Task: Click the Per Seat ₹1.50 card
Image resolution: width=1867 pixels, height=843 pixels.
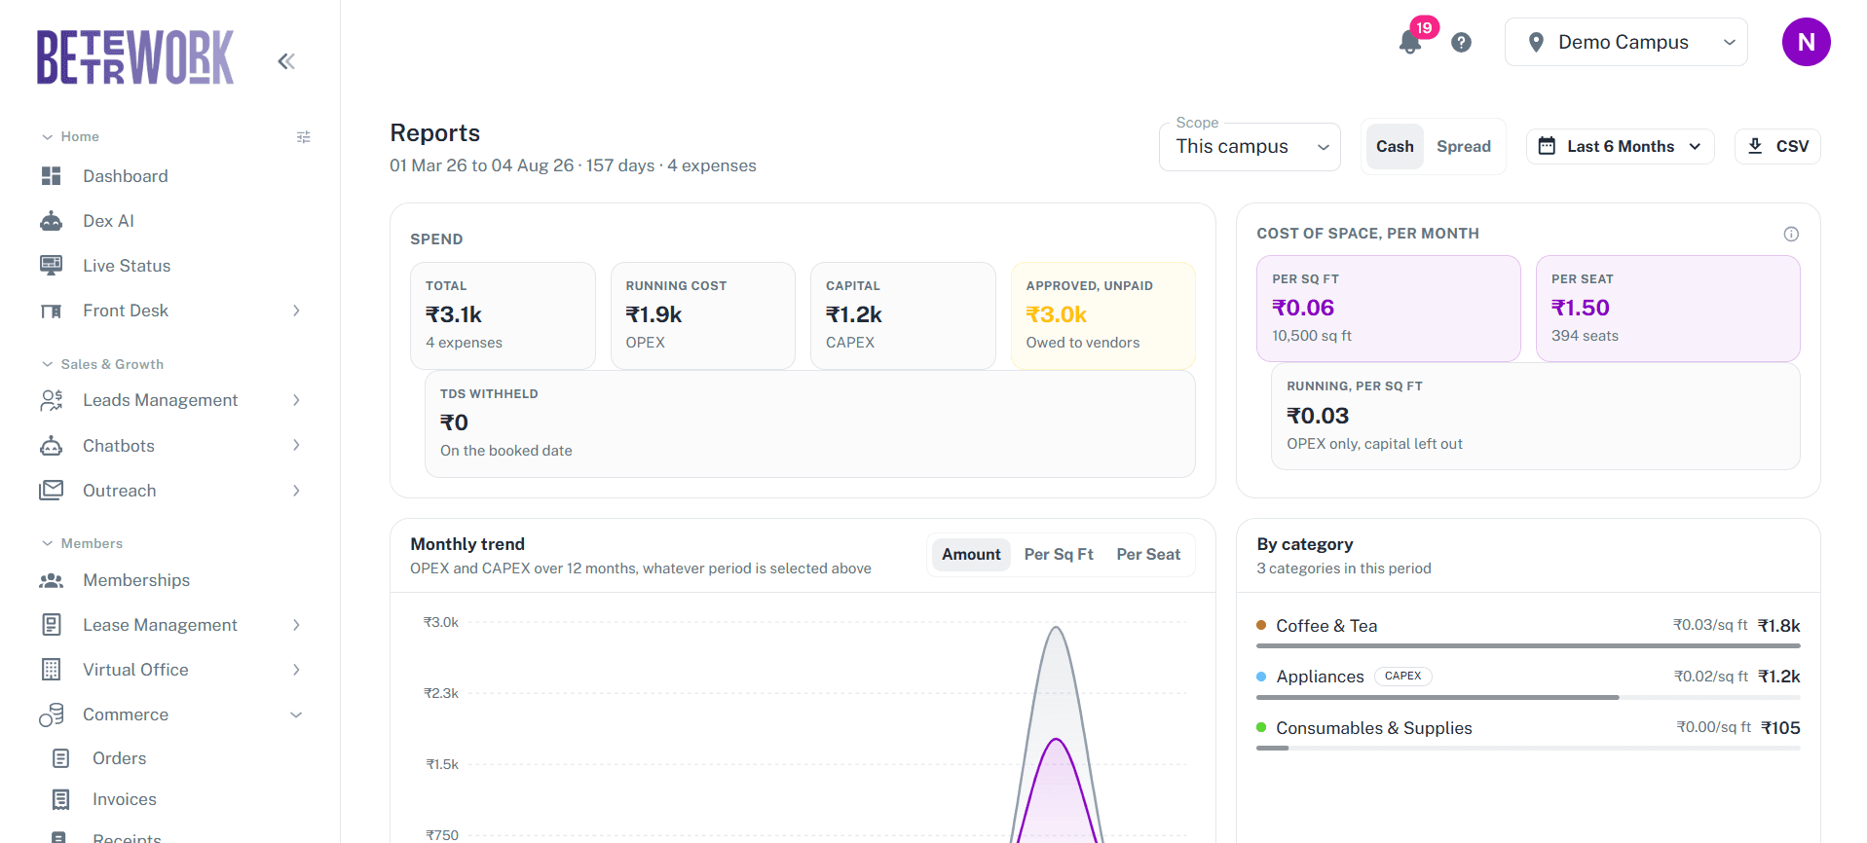Action: [x=1668, y=309]
